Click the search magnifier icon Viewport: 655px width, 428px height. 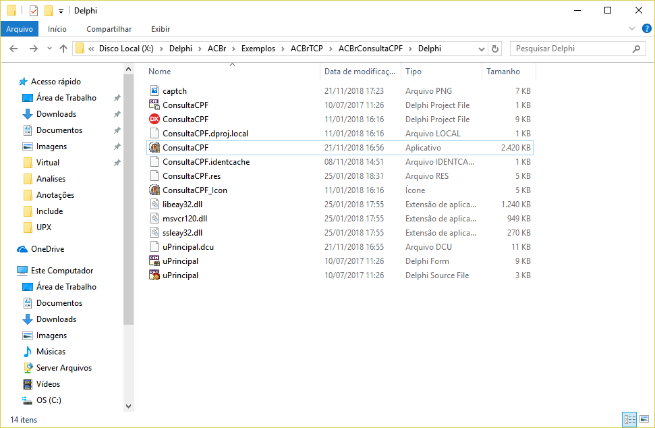(636, 49)
